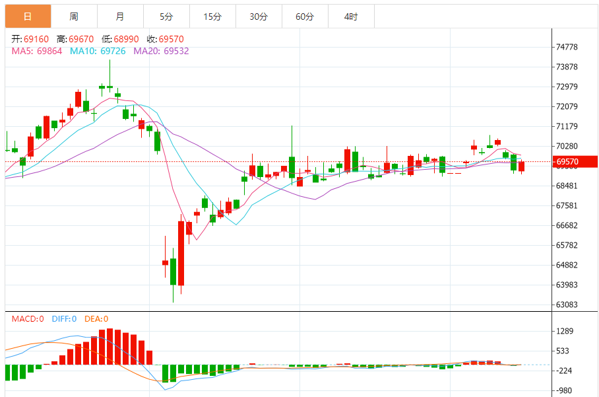Click the high price text 高:69670
The width and height of the screenshot is (599, 397).
click(75, 39)
